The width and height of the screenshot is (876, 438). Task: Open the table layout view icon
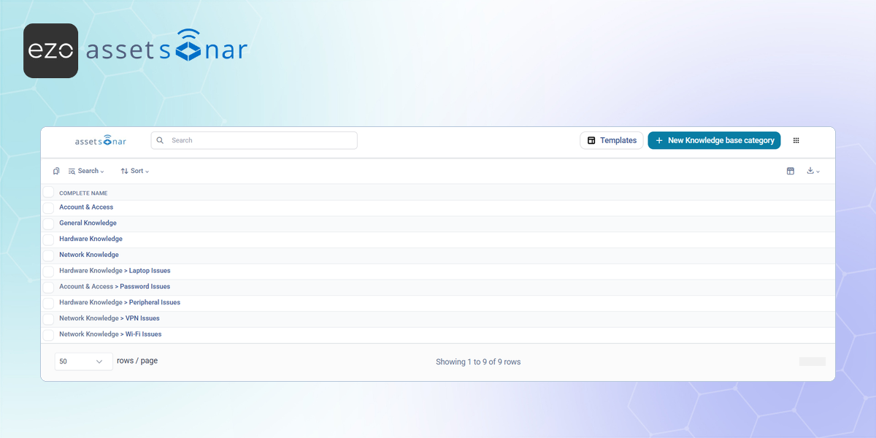coord(790,171)
